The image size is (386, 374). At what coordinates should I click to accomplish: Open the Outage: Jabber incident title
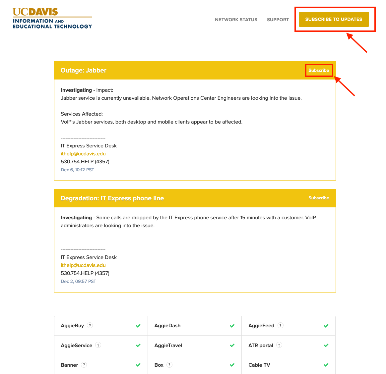point(83,70)
